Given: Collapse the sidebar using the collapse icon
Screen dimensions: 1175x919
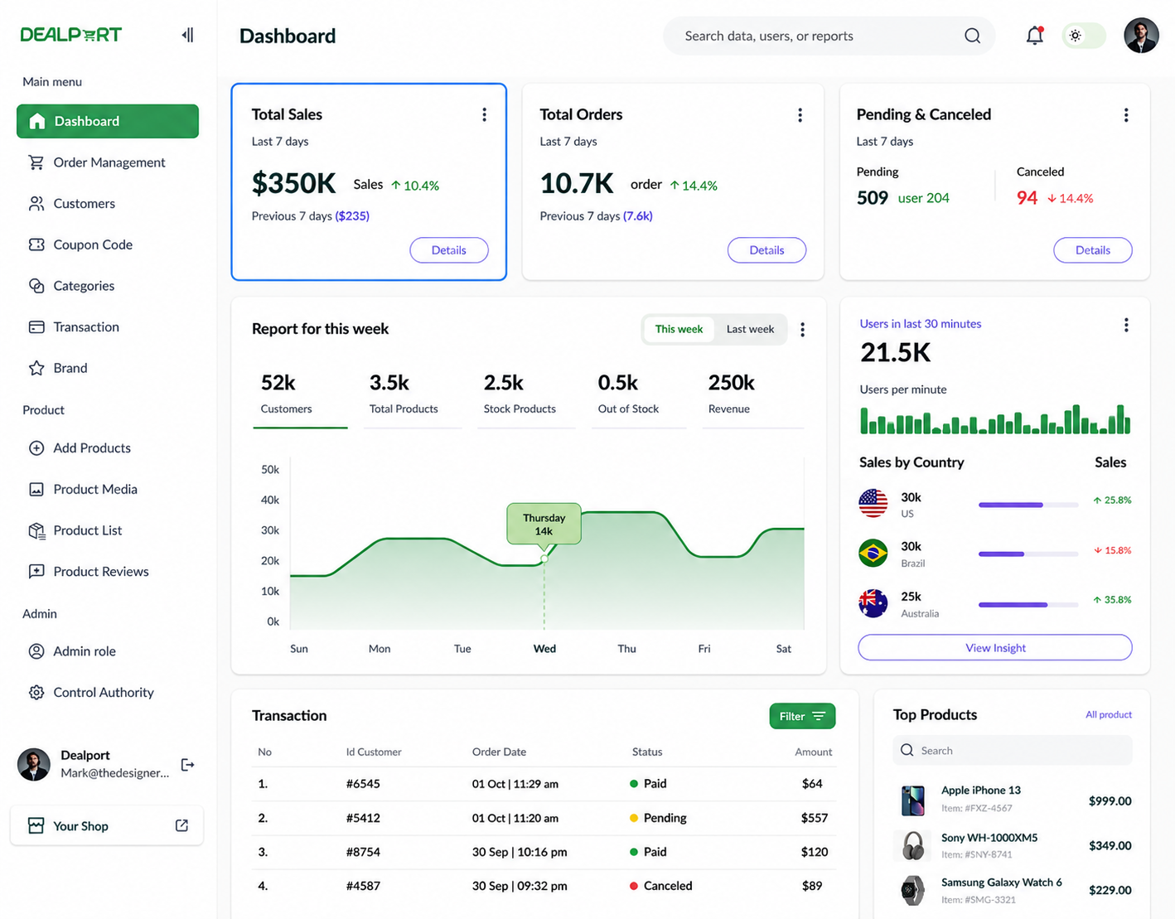Looking at the screenshot, I should coord(188,35).
